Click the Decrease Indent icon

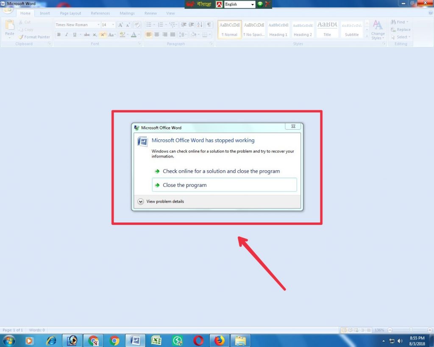[184, 25]
